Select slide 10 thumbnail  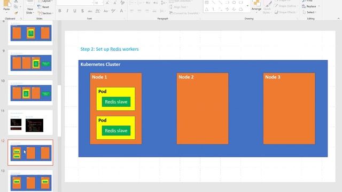point(30,93)
